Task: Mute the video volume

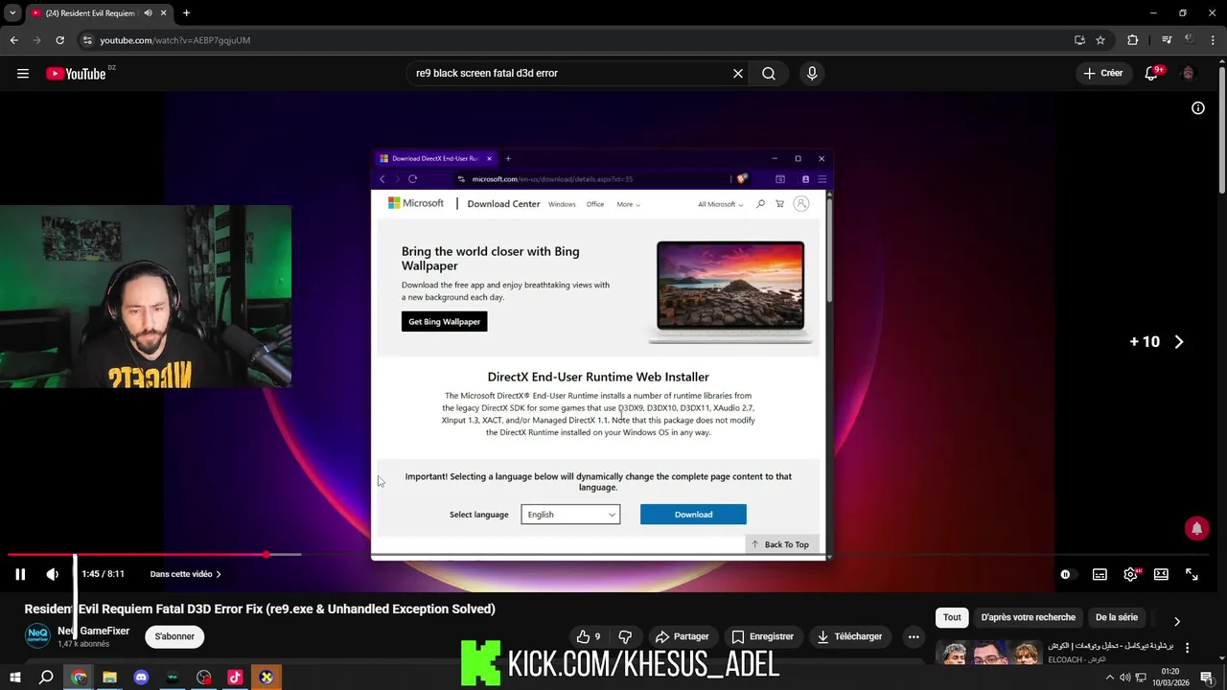Action: [x=52, y=574]
